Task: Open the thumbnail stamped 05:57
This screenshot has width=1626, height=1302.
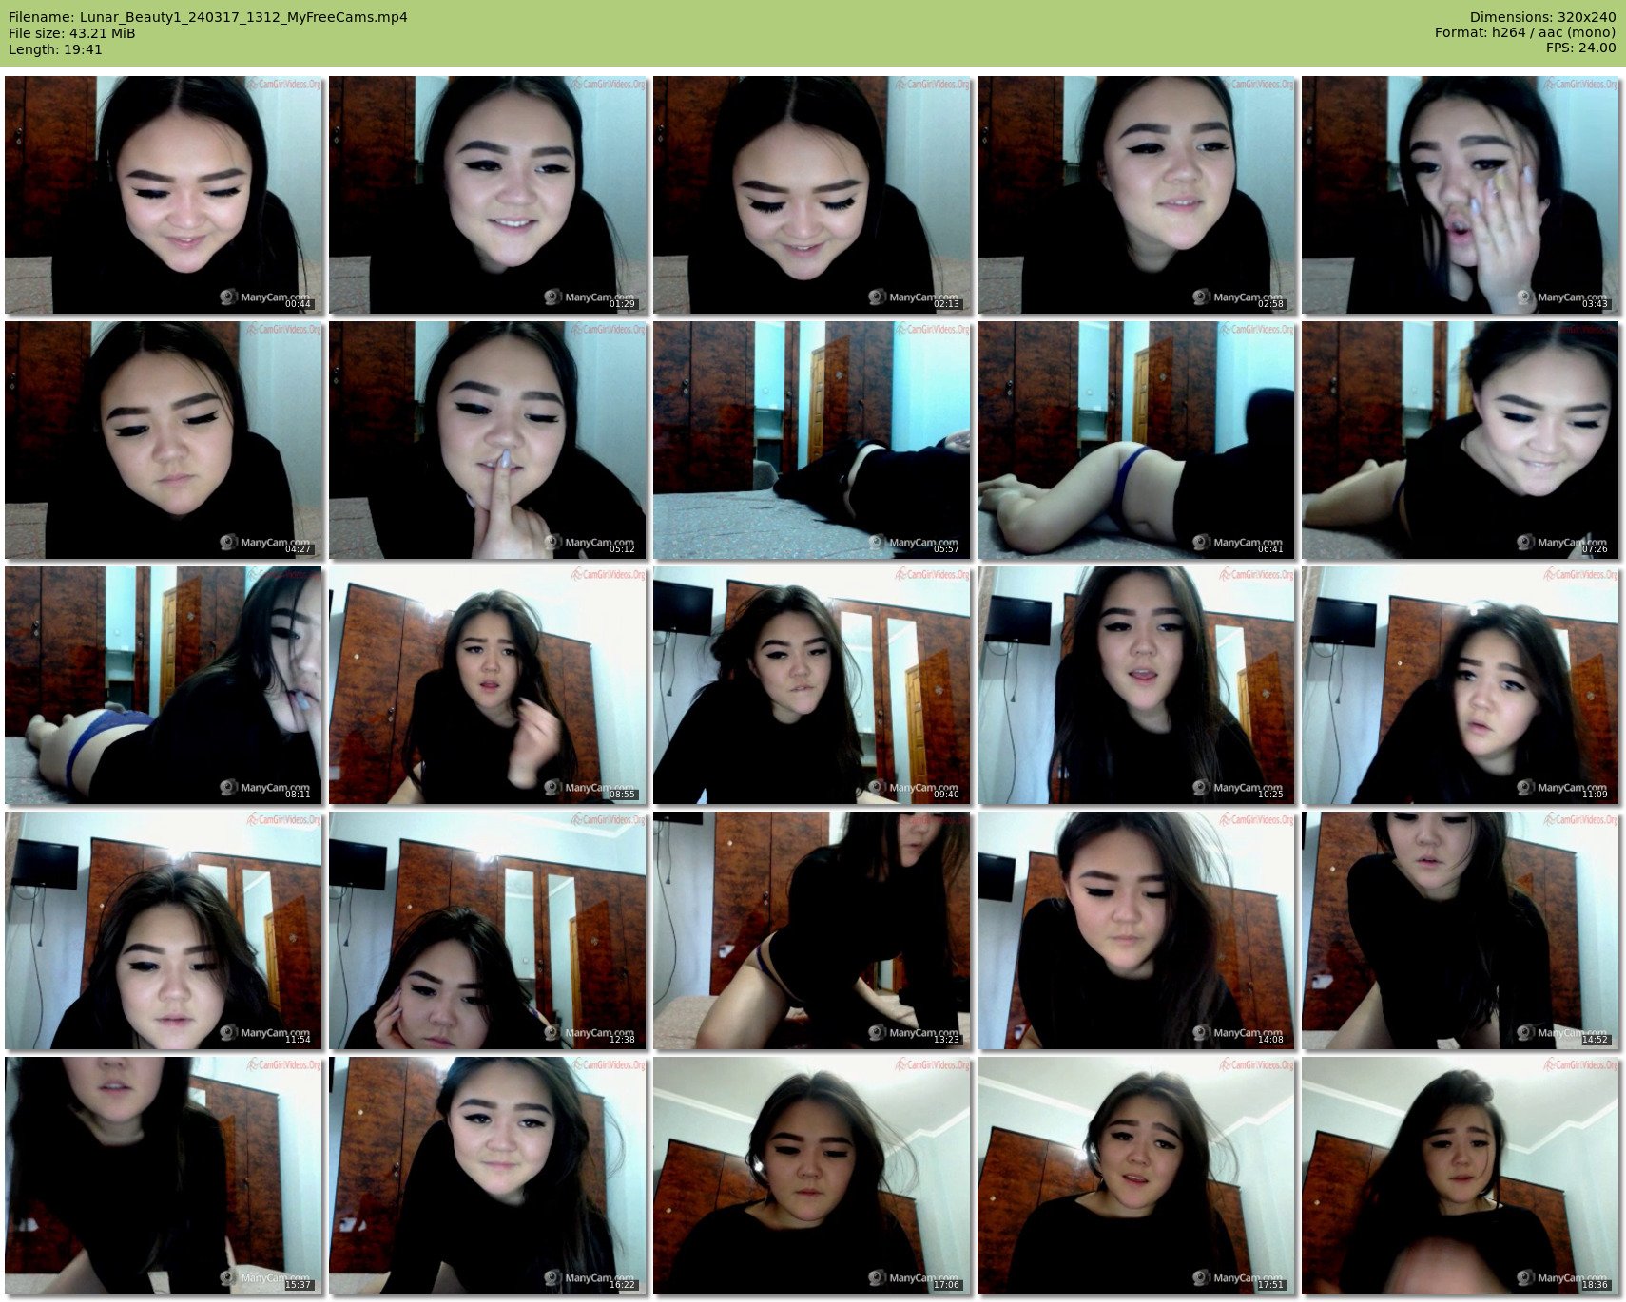Action: (812, 440)
